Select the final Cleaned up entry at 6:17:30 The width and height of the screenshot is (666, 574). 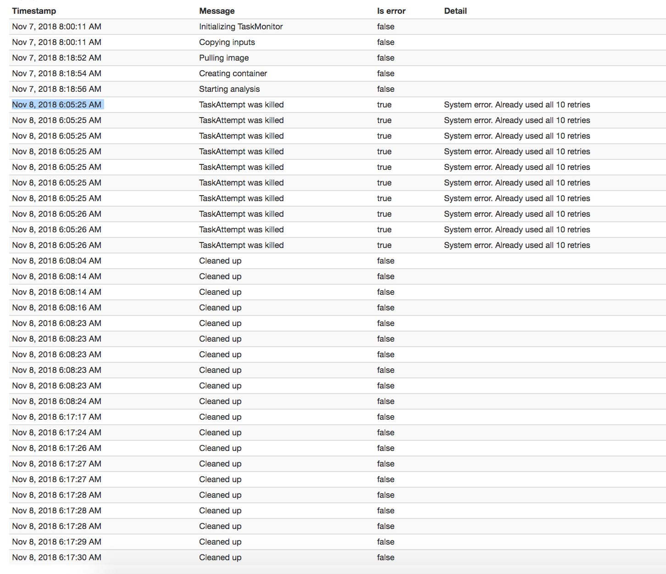point(220,557)
